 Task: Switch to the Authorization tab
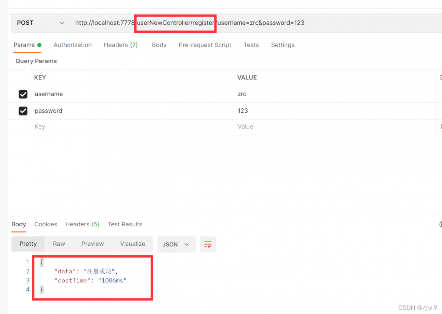click(73, 45)
